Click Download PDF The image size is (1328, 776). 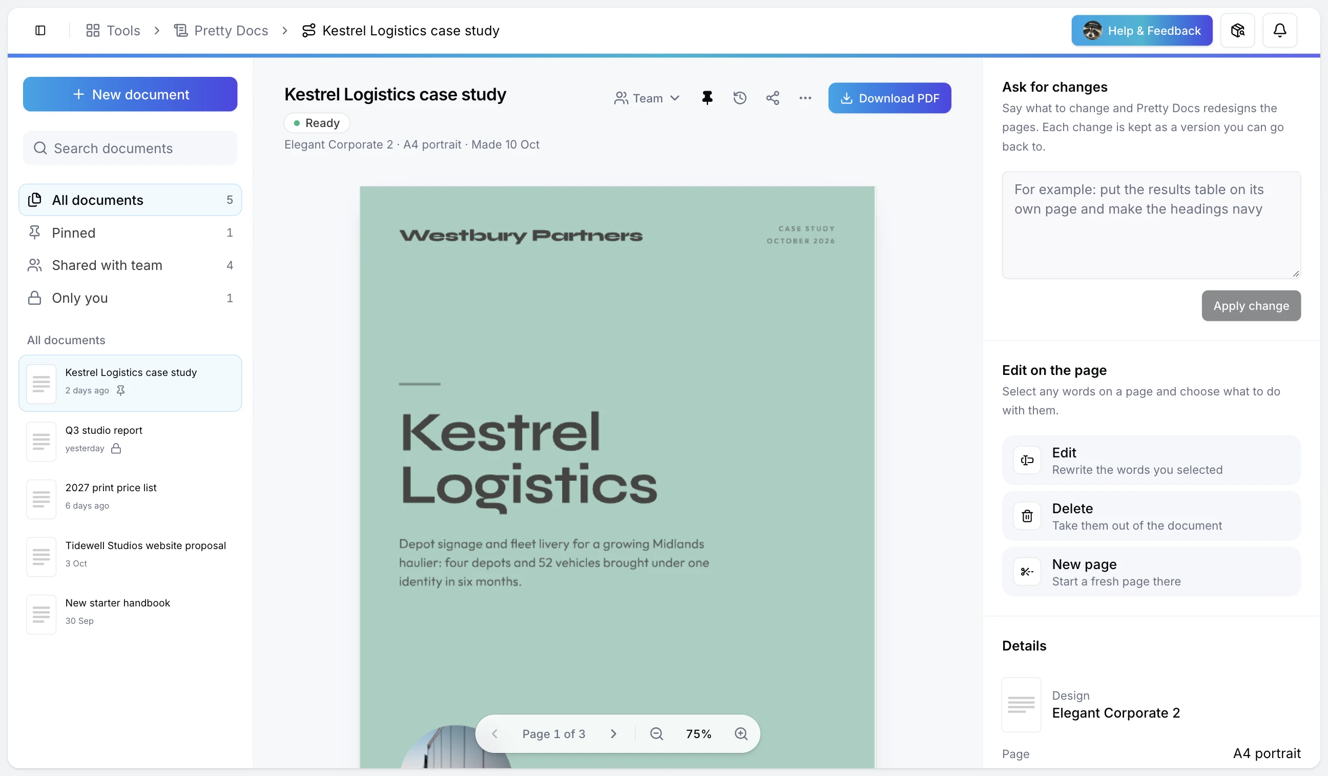889,98
